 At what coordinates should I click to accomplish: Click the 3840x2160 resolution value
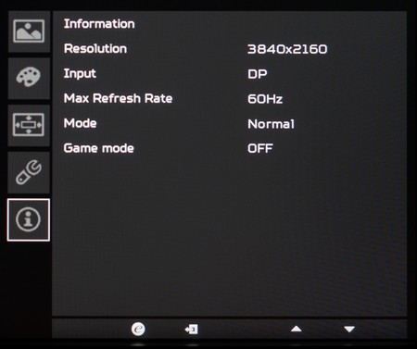click(x=287, y=49)
